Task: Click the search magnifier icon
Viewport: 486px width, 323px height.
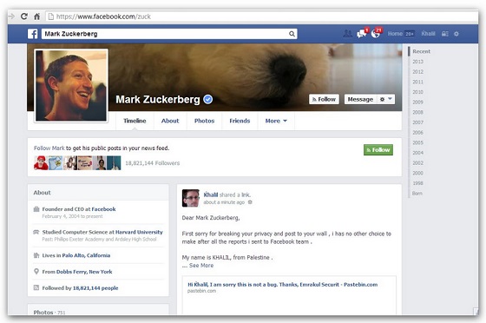Action: point(292,34)
